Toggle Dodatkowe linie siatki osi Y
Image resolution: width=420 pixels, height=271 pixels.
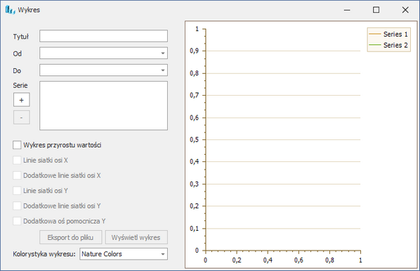[17, 206]
